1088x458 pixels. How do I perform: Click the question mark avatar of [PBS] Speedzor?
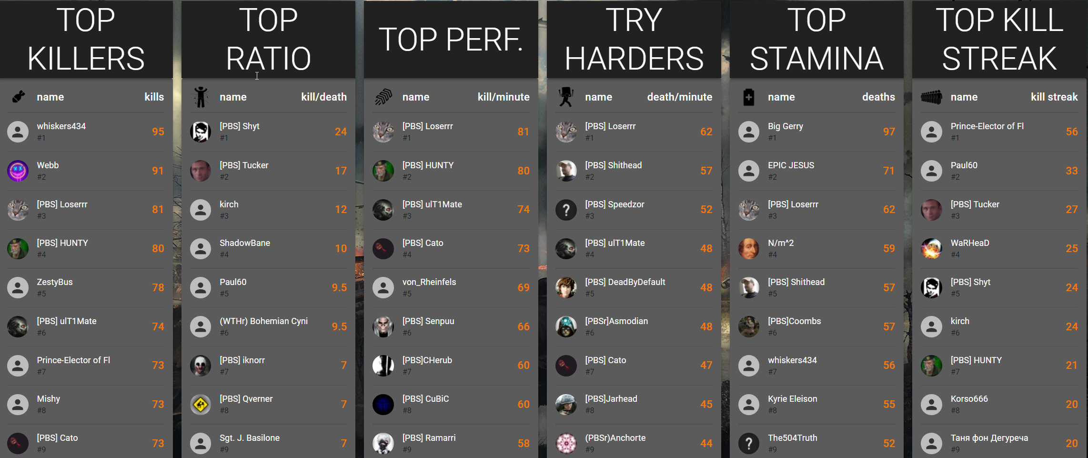tap(566, 210)
